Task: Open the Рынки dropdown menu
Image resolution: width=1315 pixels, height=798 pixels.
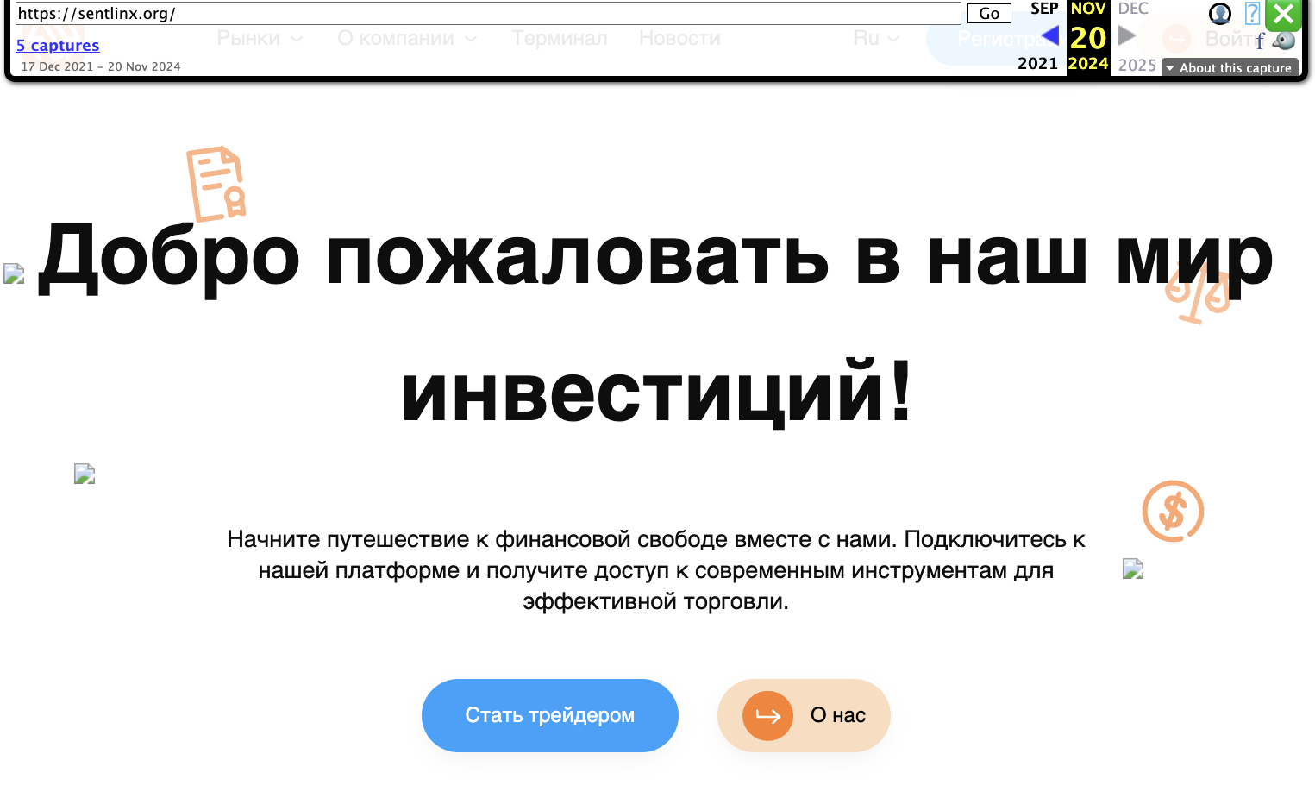Action: (x=260, y=38)
